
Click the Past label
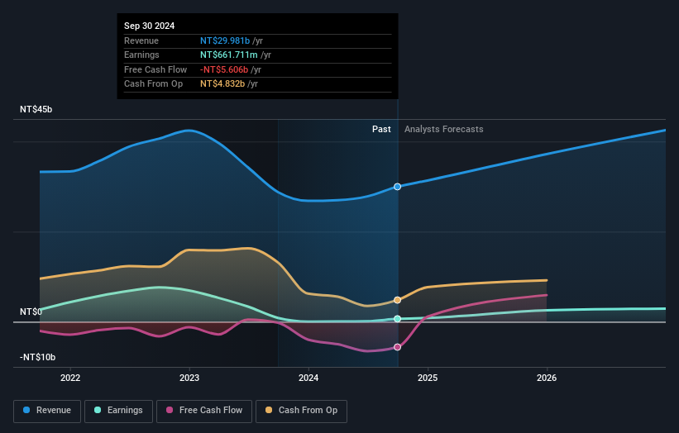pyautogui.click(x=381, y=129)
